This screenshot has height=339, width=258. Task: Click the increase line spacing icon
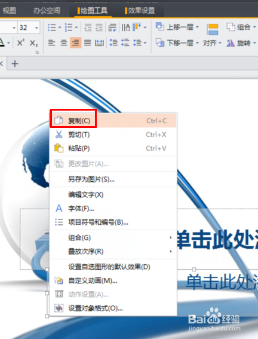113,43
